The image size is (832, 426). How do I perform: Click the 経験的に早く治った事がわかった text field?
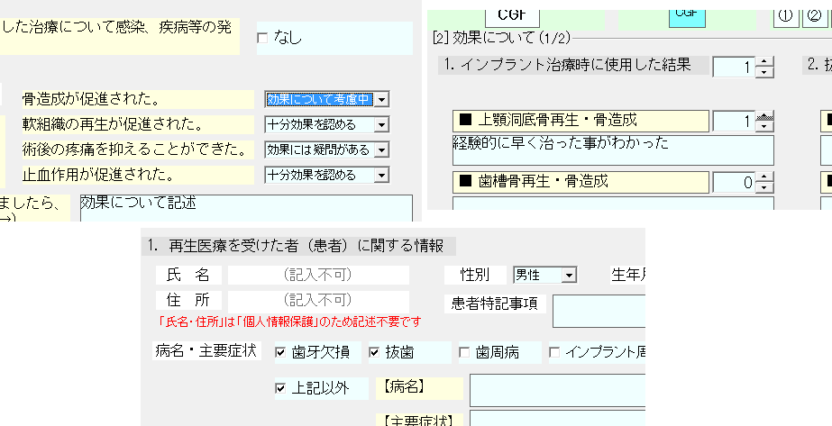pyautogui.click(x=613, y=150)
